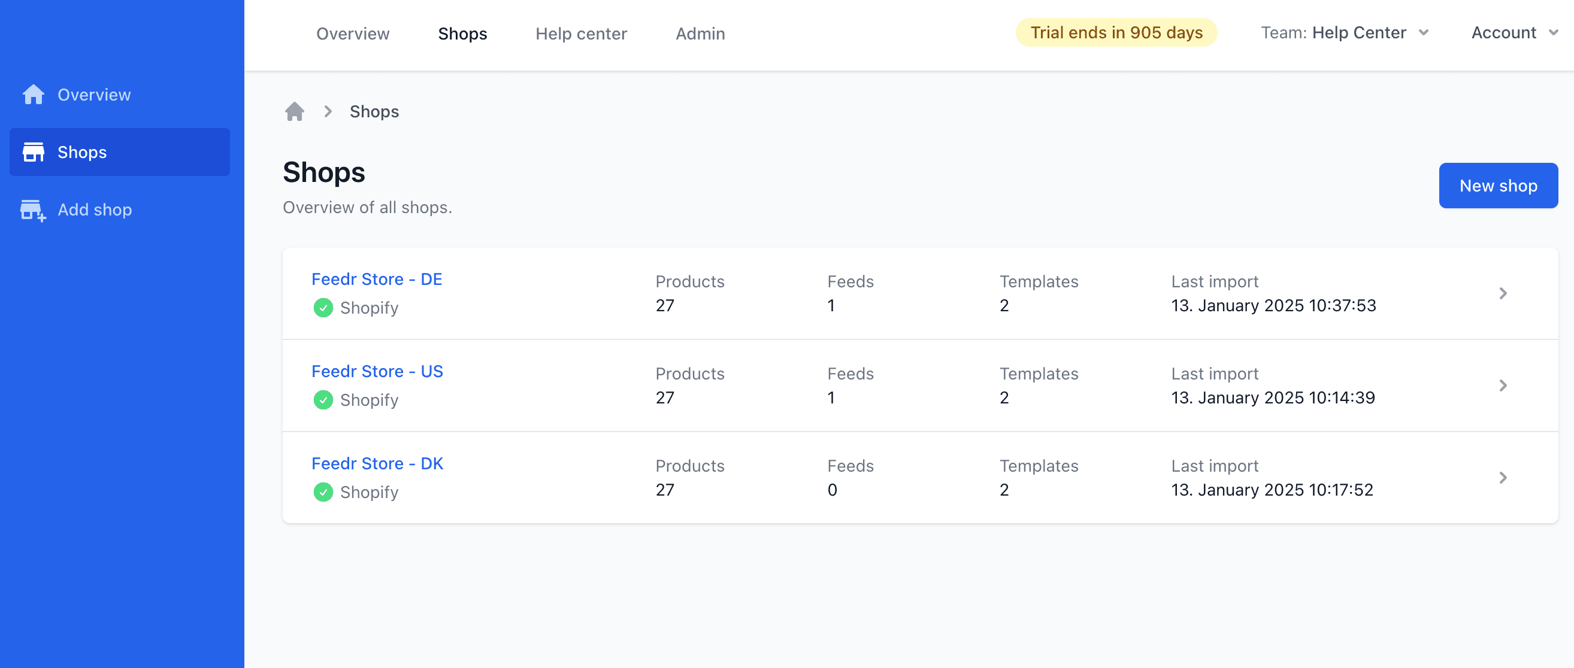Click green check icon for Feedr Store - DK

click(x=323, y=492)
